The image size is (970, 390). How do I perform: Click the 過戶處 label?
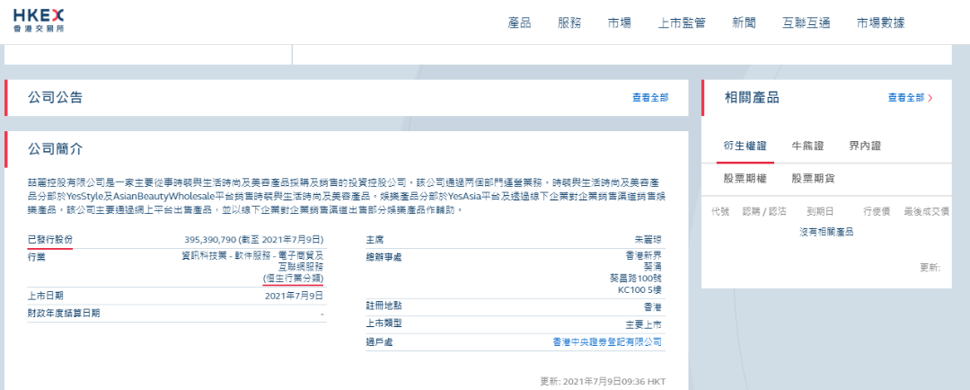pyautogui.click(x=379, y=341)
